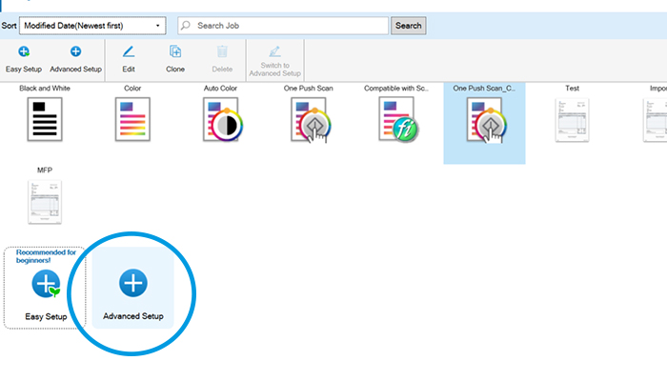Click the Search Job input field

coord(286,26)
